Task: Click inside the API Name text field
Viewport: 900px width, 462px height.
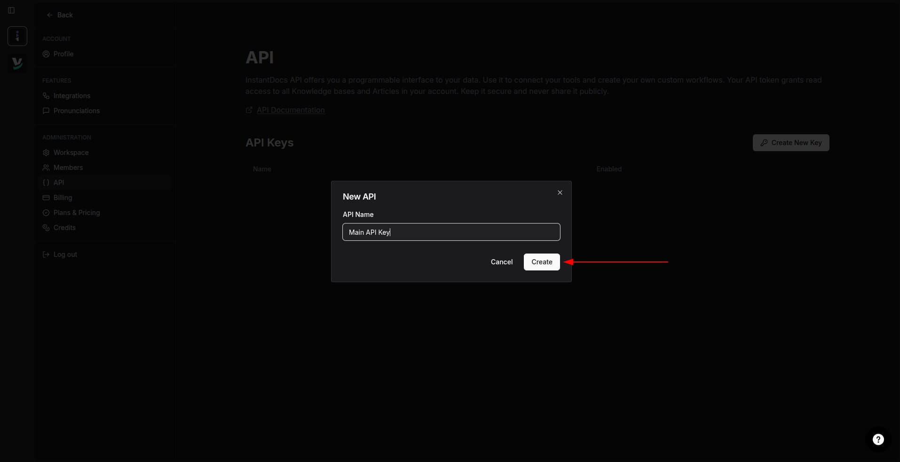Action: [451, 232]
